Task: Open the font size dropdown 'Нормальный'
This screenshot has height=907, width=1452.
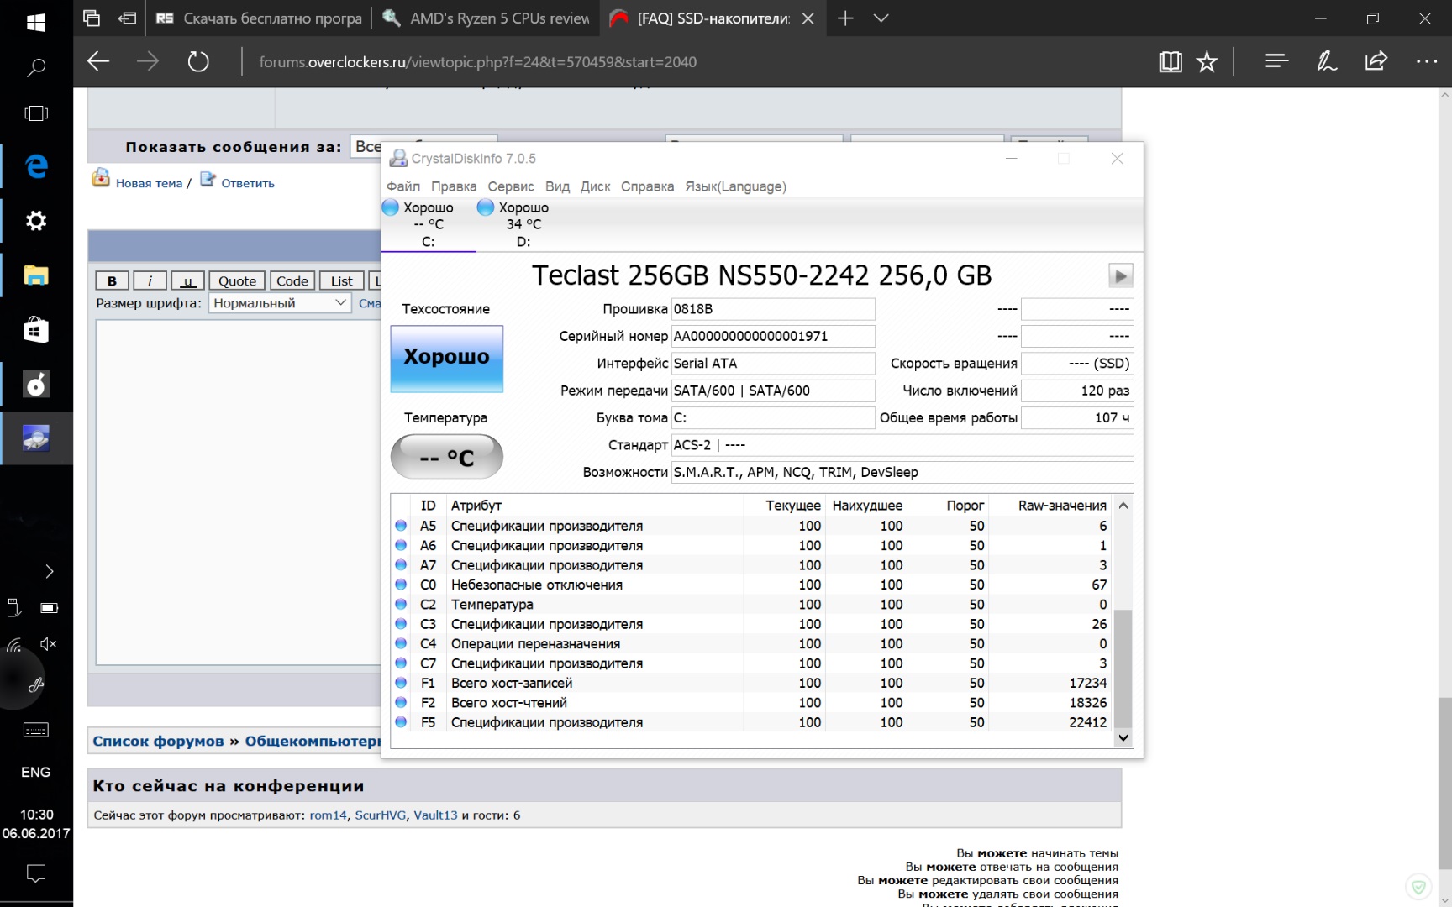Action: (x=279, y=303)
